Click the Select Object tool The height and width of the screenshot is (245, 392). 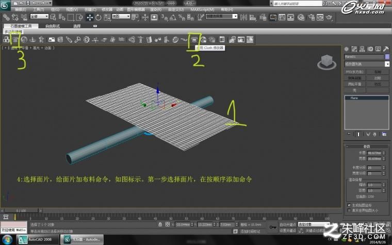point(53,17)
